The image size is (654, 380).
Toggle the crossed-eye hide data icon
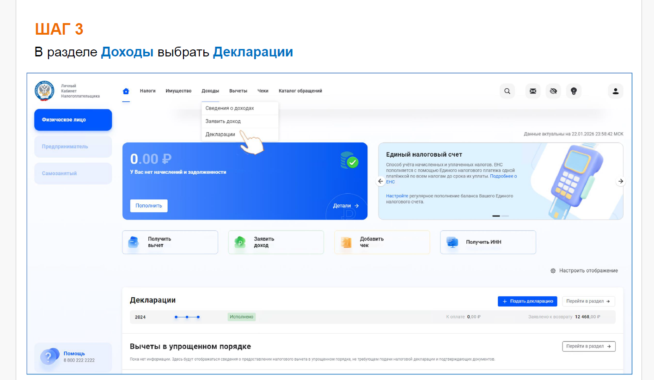(553, 91)
